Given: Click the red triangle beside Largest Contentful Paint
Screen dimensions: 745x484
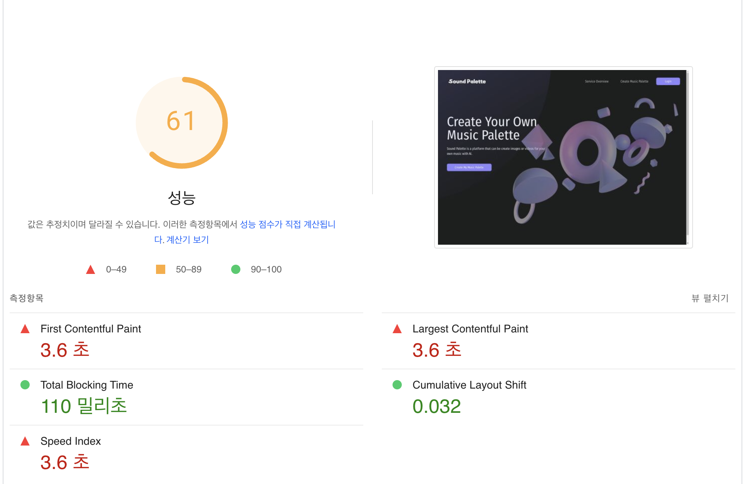Looking at the screenshot, I should (397, 329).
